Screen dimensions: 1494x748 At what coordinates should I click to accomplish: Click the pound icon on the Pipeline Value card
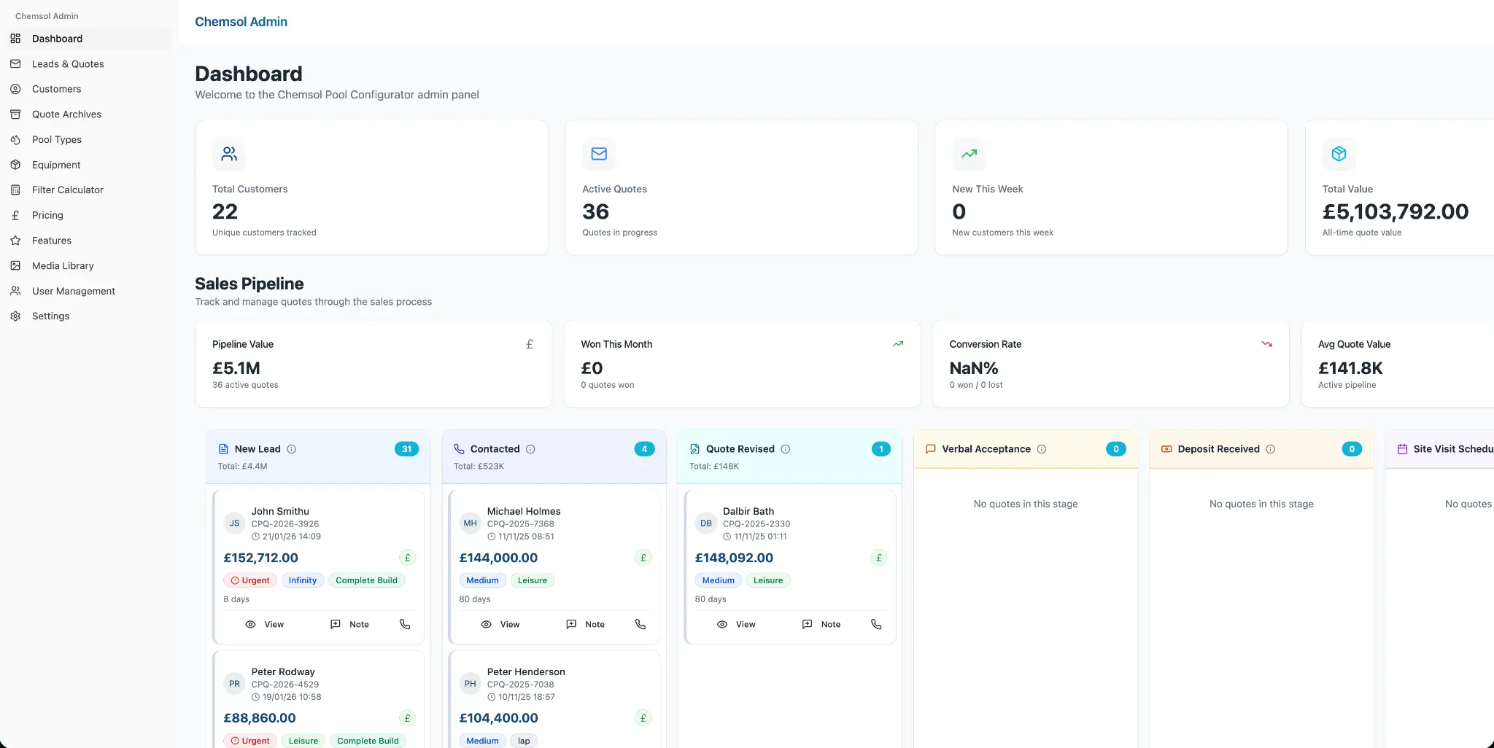click(x=530, y=343)
